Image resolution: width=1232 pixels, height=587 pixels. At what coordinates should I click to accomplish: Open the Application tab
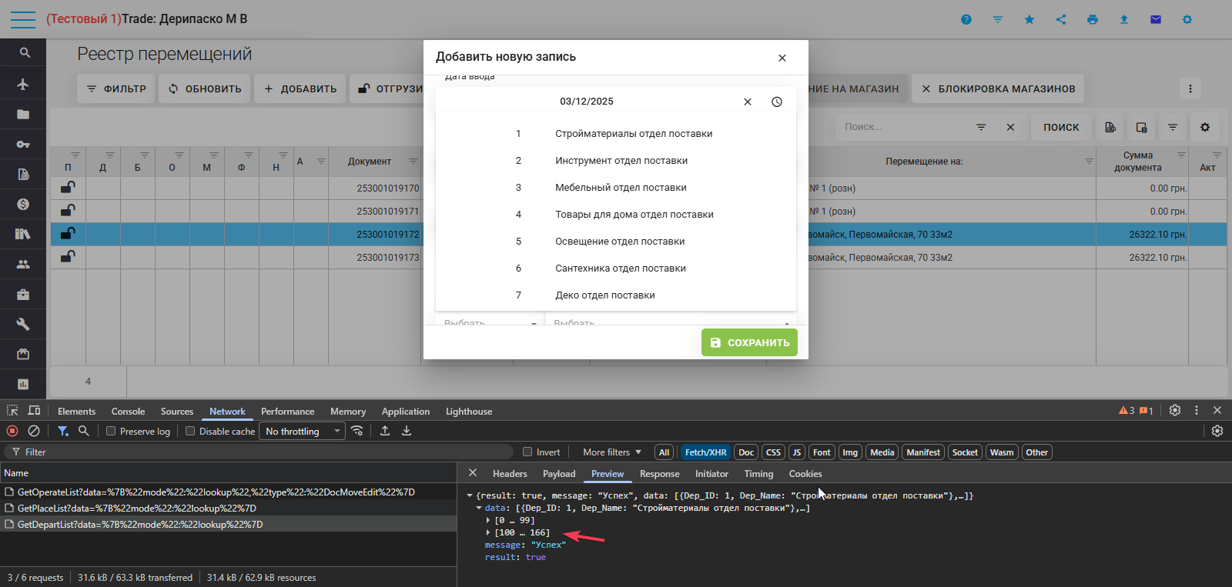[x=406, y=412]
